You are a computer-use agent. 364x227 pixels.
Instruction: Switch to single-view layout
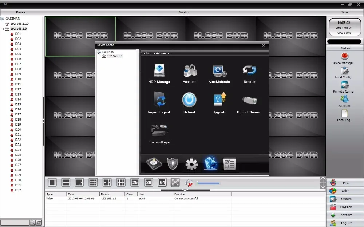point(52,183)
